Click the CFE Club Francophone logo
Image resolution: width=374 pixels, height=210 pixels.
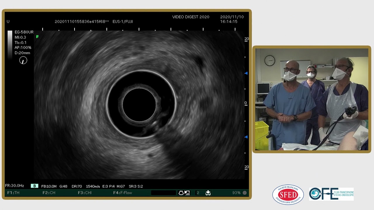pos(331,194)
